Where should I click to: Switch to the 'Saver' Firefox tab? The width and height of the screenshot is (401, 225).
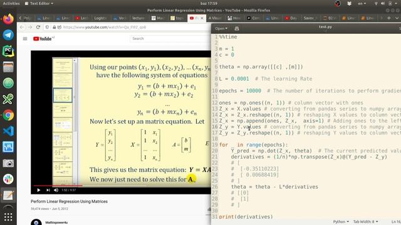tap(310, 18)
